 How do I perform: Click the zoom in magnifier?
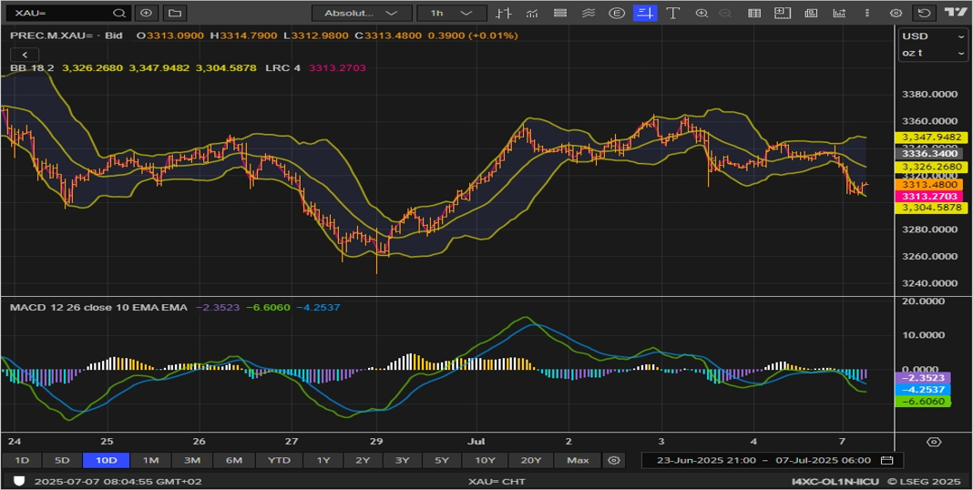[702, 13]
